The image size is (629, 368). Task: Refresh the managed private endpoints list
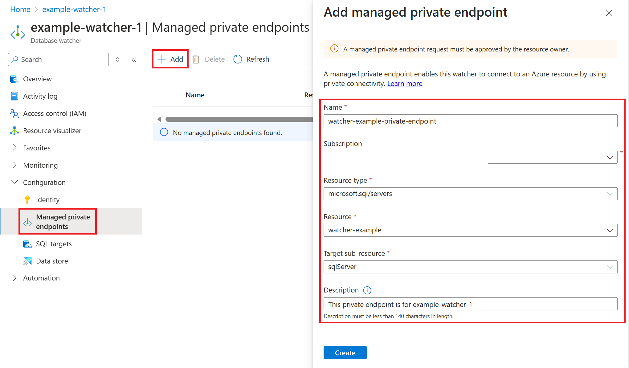pos(251,59)
